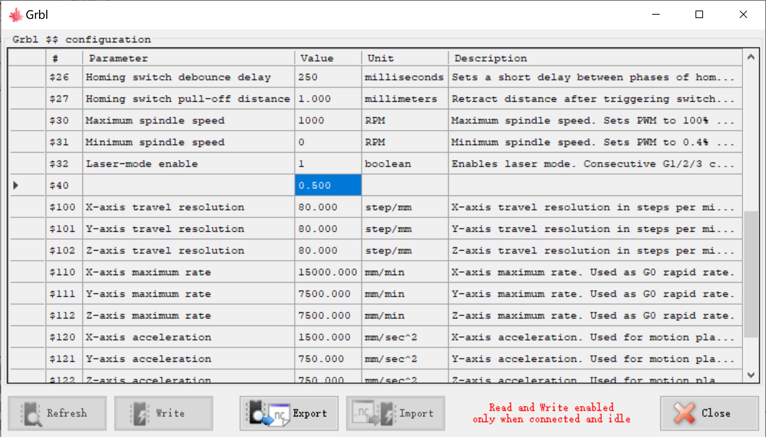This screenshot has height=437, width=766.
Task: Select the Laser-mode enable value cell
Action: 328,164
